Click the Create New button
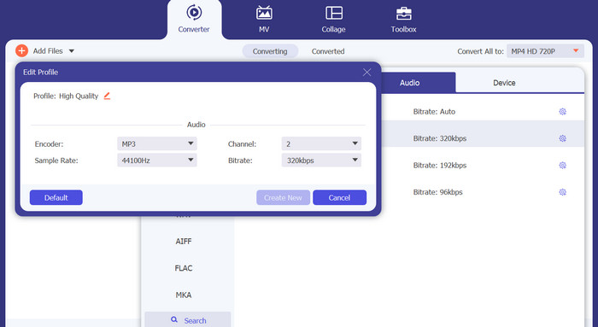Viewport: 598px width, 327px height. coord(283,197)
